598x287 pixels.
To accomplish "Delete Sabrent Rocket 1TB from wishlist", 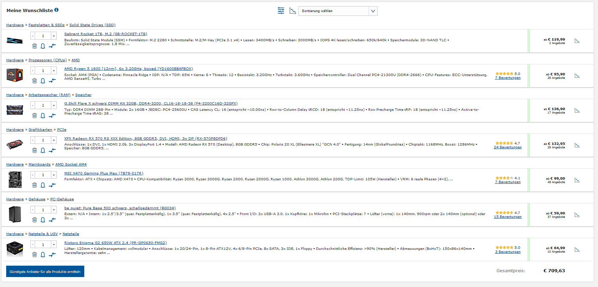I will [34, 46].
